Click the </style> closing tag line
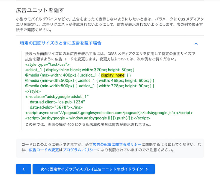220x181 pixels. click(x=33, y=91)
